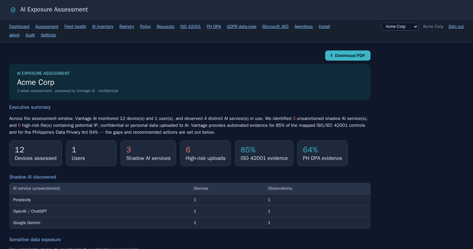Image resolution: width=473 pixels, height=249 pixels.
Task: Open Settings from the navigation
Action: tap(48, 35)
